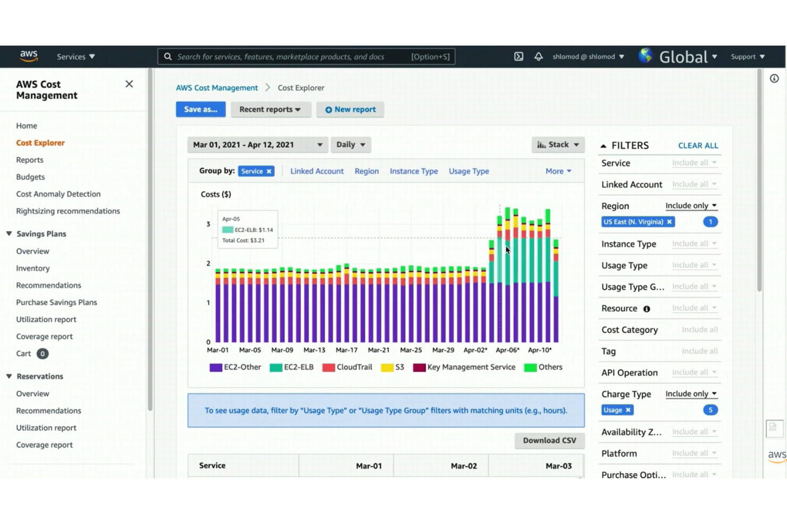The image size is (787, 524).
Task: Create a New report
Action: tap(350, 109)
